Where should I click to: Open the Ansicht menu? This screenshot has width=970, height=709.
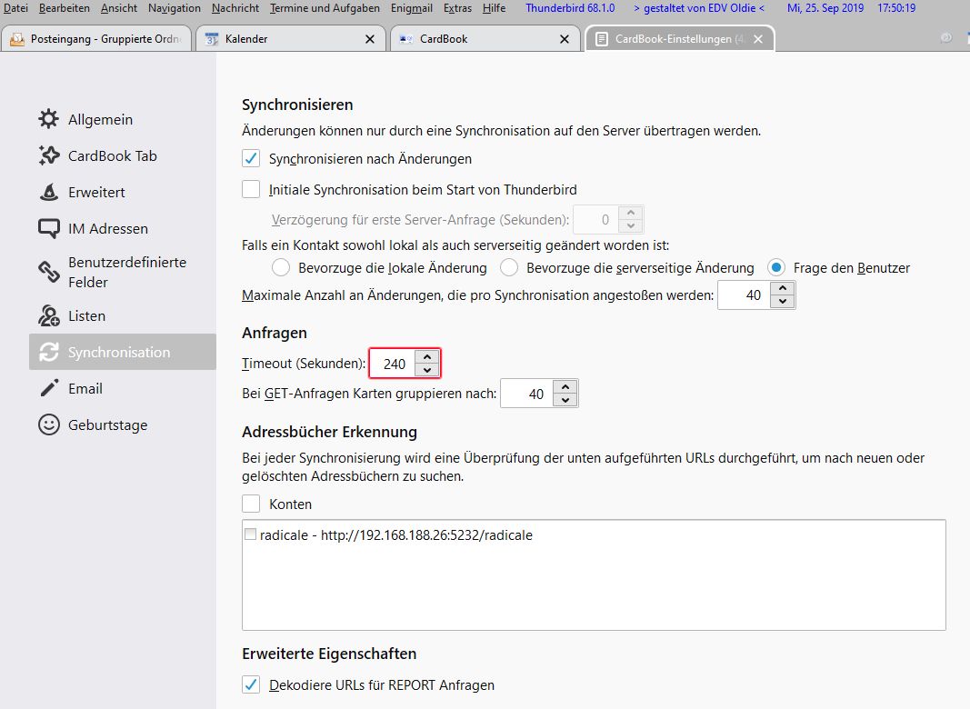119,8
